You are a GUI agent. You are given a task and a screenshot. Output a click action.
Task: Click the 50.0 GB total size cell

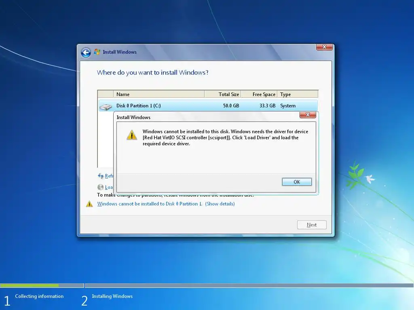(231, 106)
